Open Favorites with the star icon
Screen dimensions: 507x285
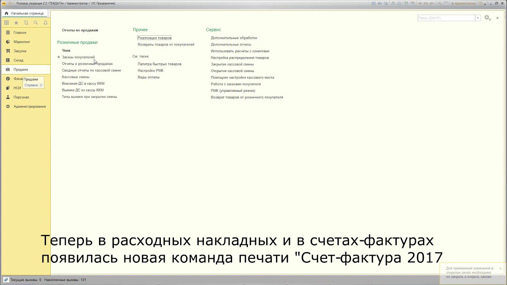tap(16, 23)
